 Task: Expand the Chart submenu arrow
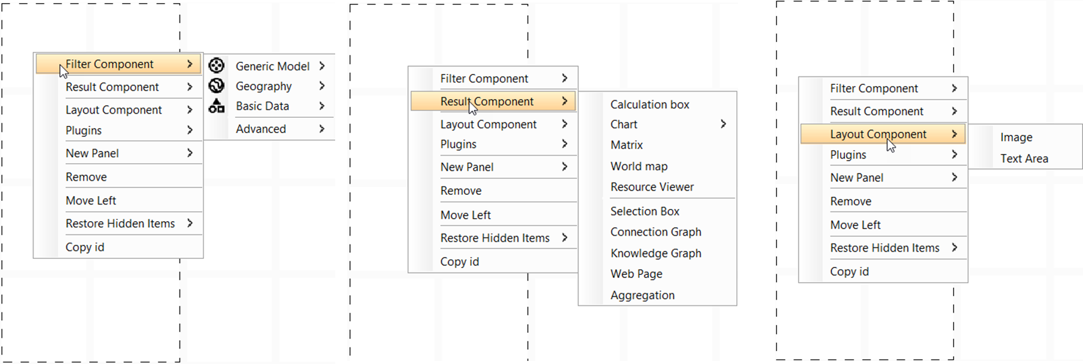tap(723, 124)
